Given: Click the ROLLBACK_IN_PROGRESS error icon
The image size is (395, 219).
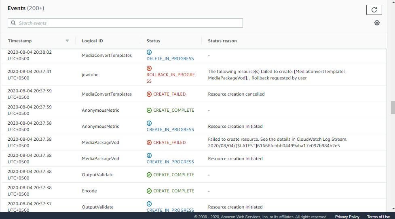Looking at the screenshot, I should [x=149, y=68].
